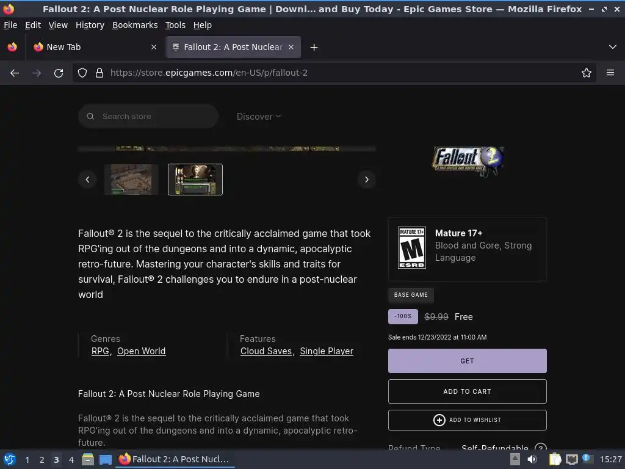The image size is (625, 469).
Task: Open the History menu
Action: pos(90,25)
